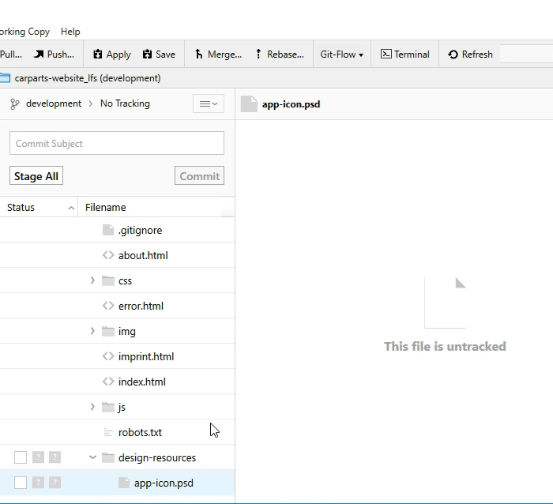Click the Save stash icon
The height and width of the screenshot is (504, 553).
pos(147,55)
